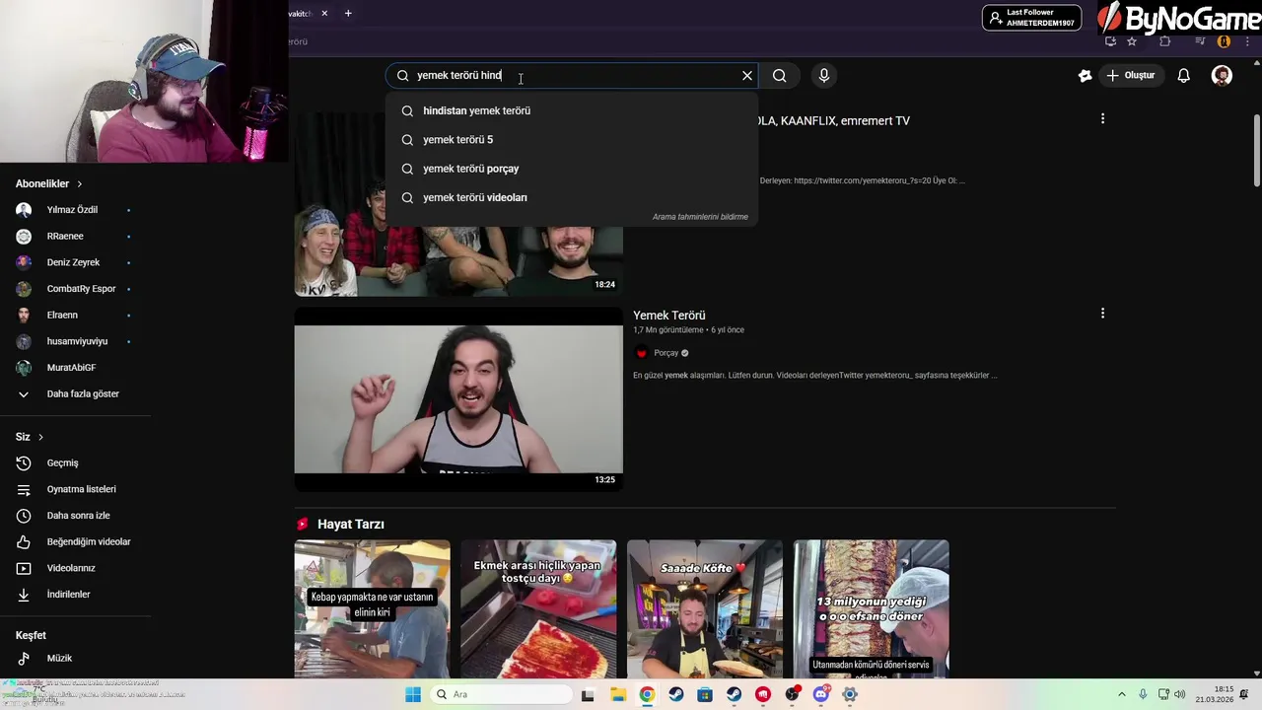Bookmark this page with the star icon
Viewport: 1262px width, 710px height.
[1132, 41]
